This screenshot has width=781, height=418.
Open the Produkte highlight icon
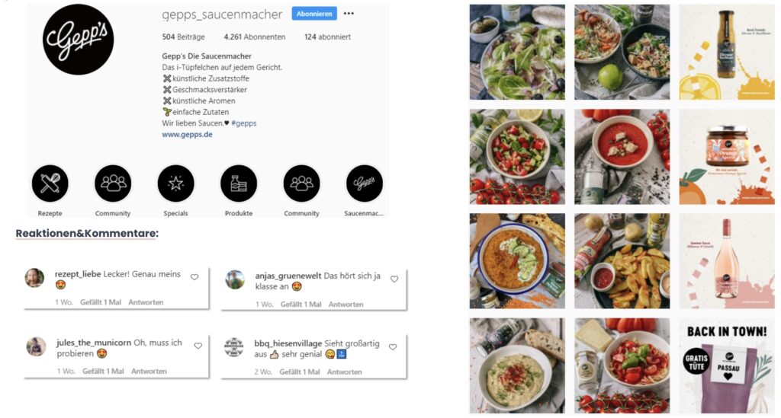pos(239,183)
